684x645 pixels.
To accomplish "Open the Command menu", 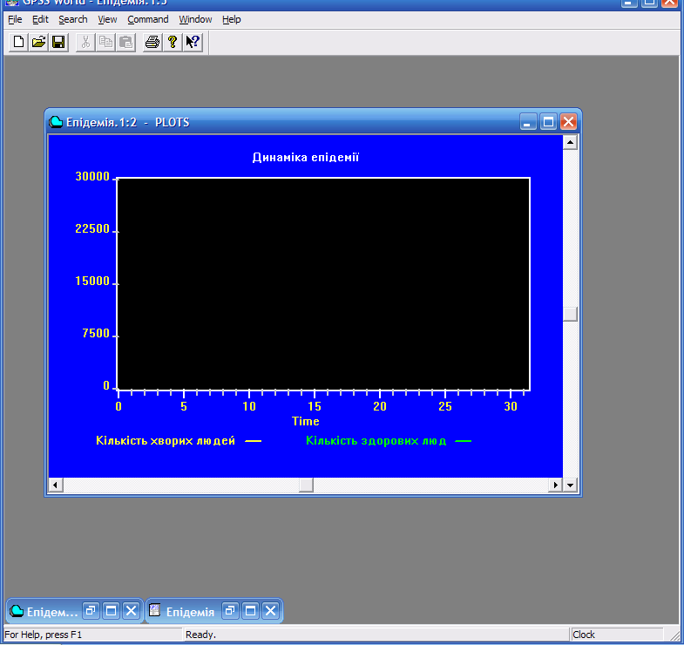I will point(148,20).
